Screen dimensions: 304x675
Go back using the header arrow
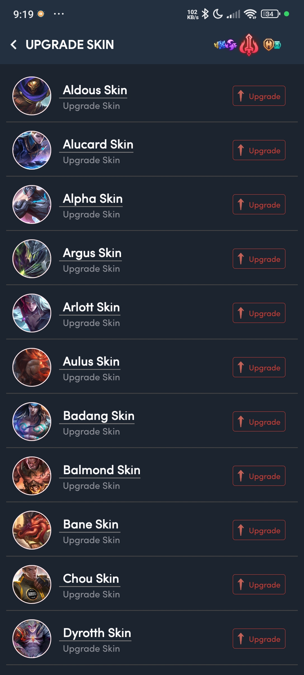[14, 44]
